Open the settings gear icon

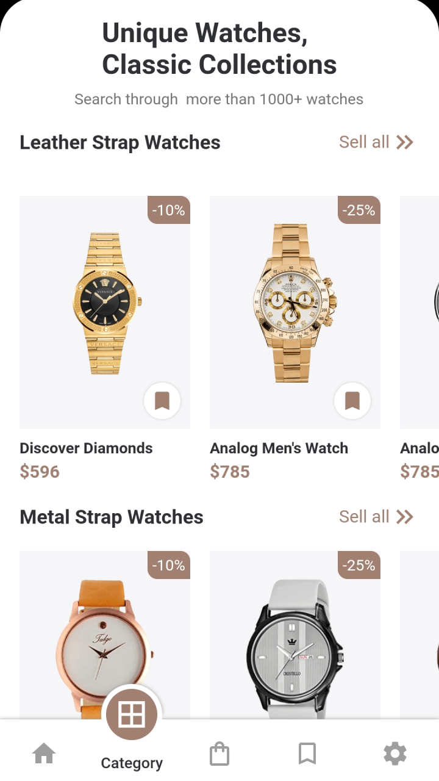click(x=395, y=754)
